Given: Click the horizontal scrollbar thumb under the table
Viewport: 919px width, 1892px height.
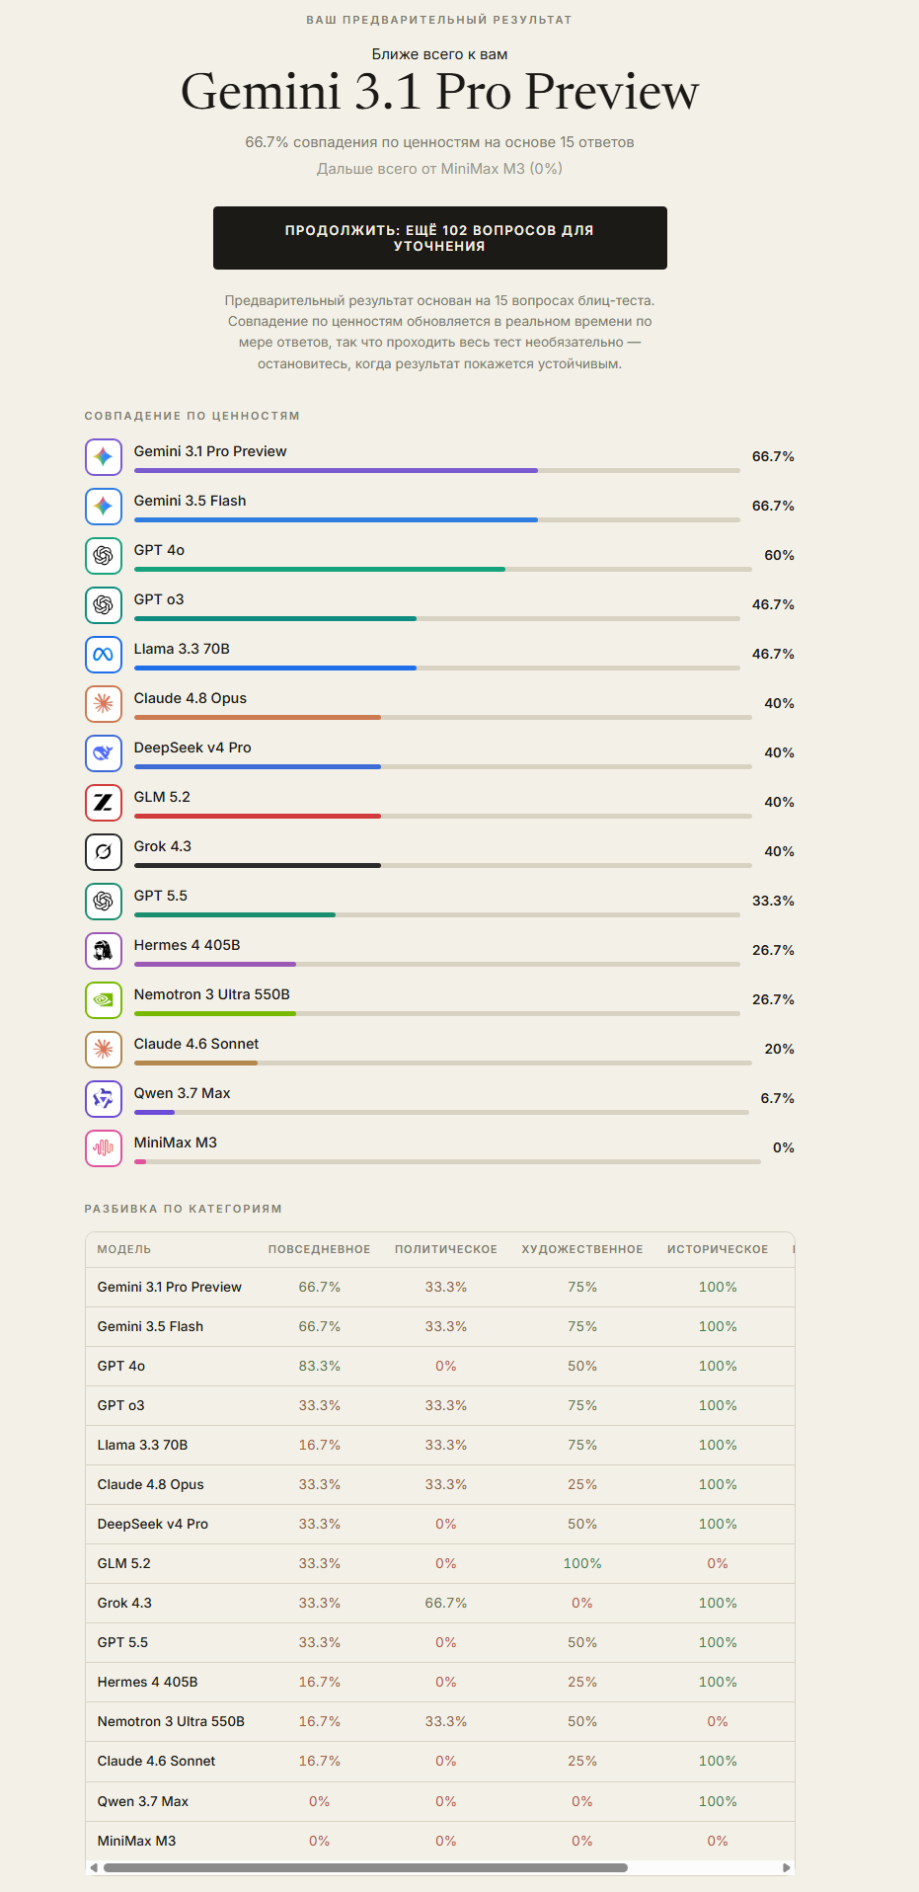Looking at the screenshot, I should coord(365,1867).
